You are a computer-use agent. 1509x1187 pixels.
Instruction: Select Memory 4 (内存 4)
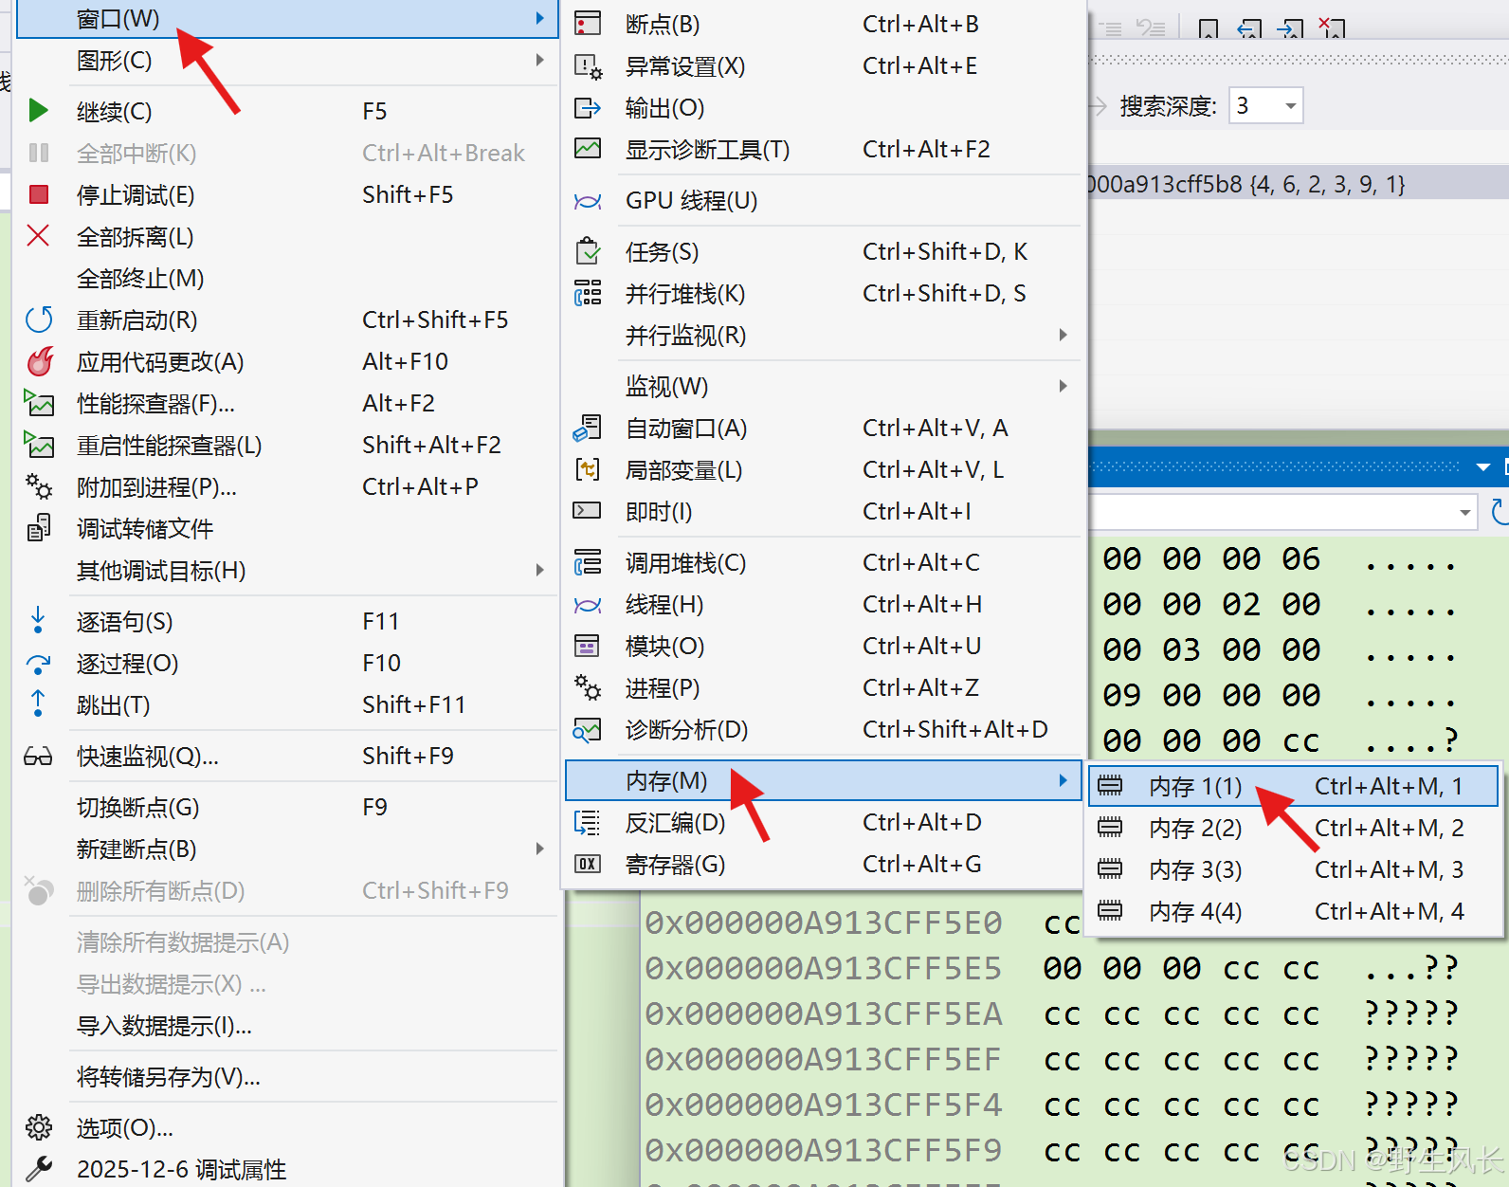tap(1294, 911)
